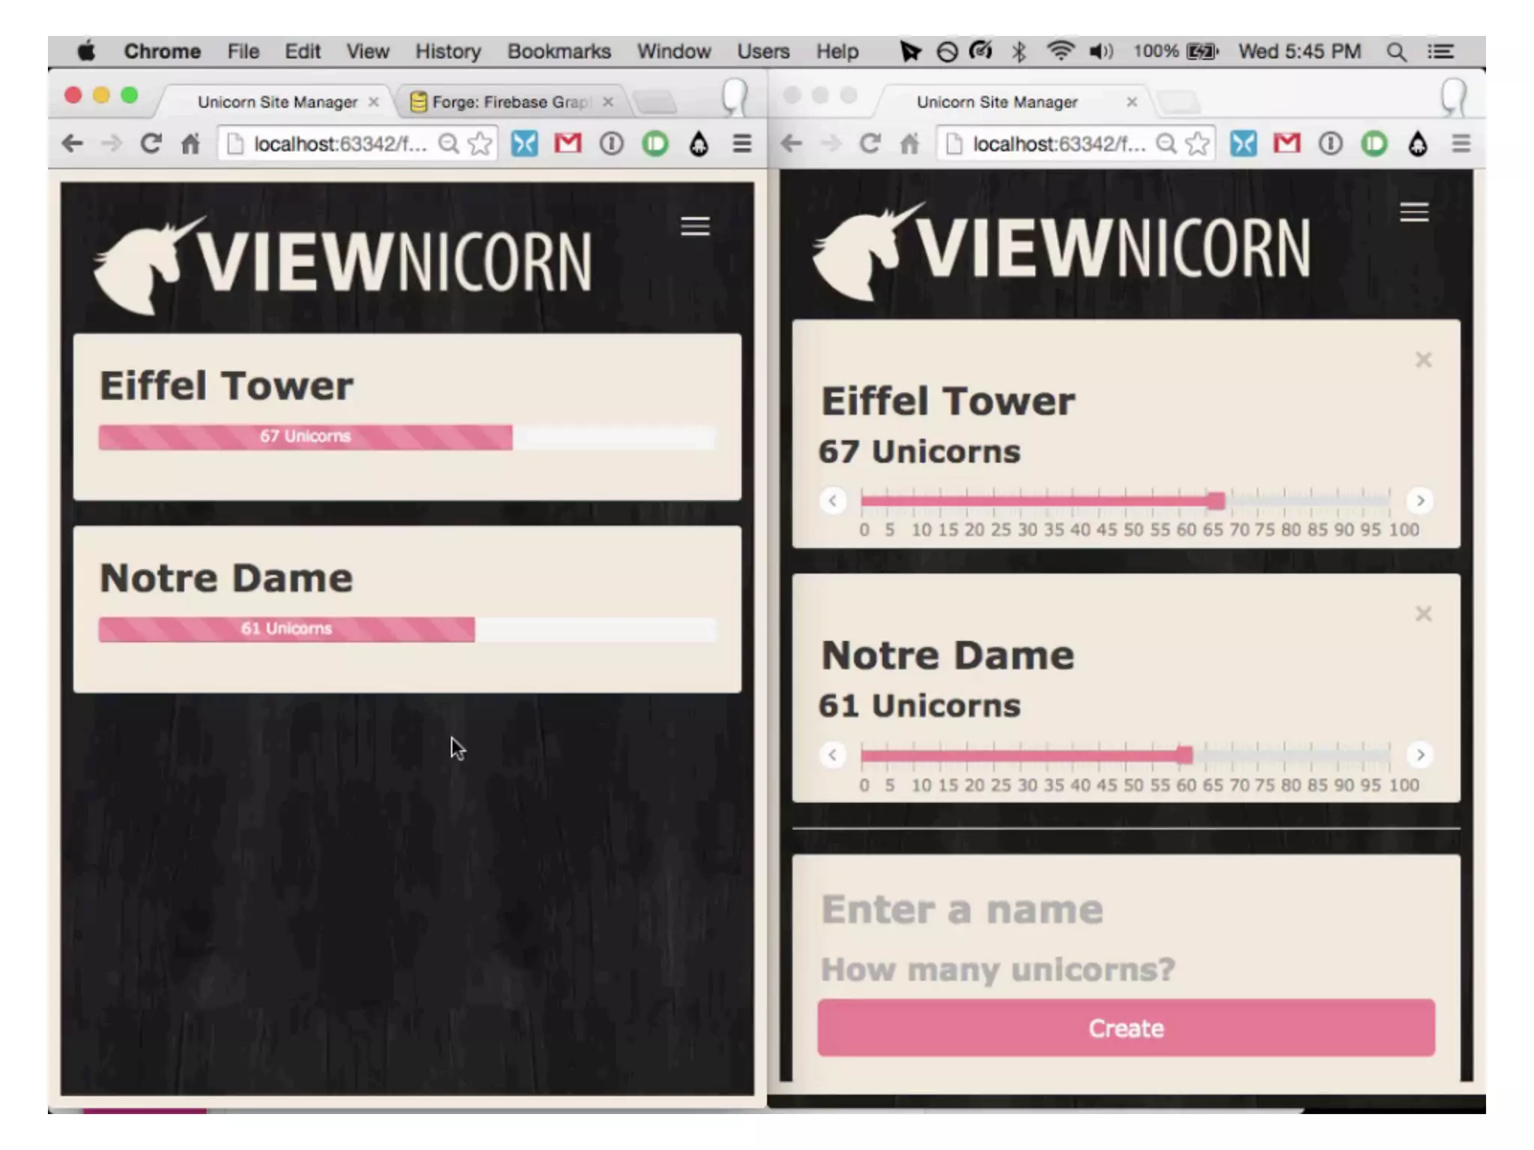Open hamburger menu in left Viewnicorn page

pyautogui.click(x=694, y=226)
